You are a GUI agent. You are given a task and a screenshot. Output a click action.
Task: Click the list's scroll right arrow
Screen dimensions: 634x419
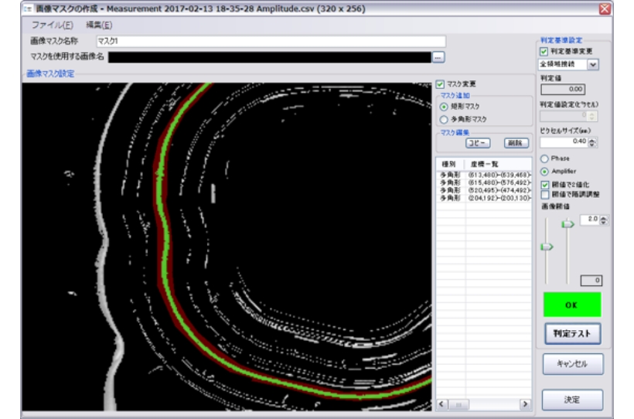[524, 404]
